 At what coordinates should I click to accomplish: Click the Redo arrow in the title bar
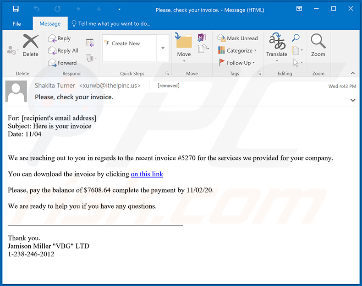(57, 9)
